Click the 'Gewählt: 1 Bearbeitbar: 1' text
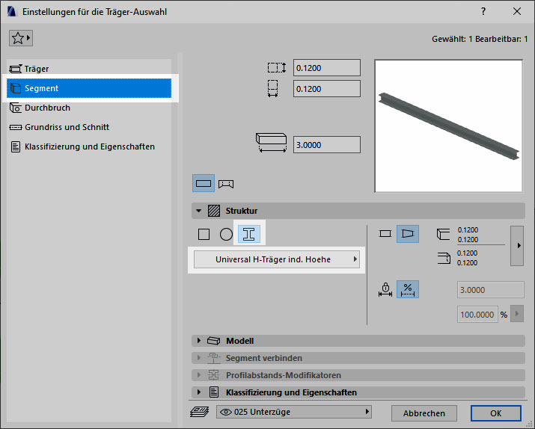Viewport: 535px width, 429px height. [480, 39]
